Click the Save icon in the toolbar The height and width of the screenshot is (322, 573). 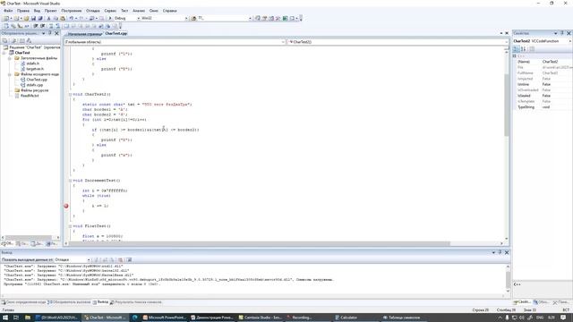tap(33, 18)
